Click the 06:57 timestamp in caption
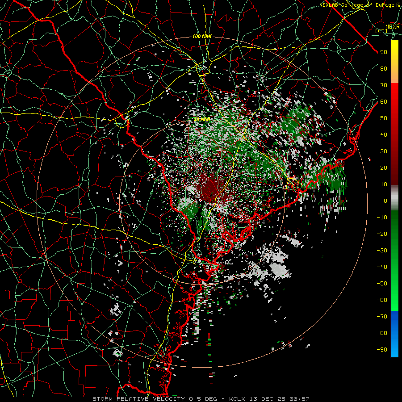The height and width of the screenshot is (402, 402). point(299,399)
